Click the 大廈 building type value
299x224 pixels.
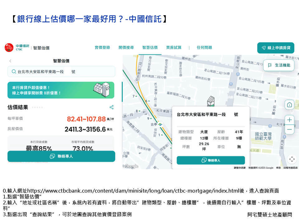[204, 132]
